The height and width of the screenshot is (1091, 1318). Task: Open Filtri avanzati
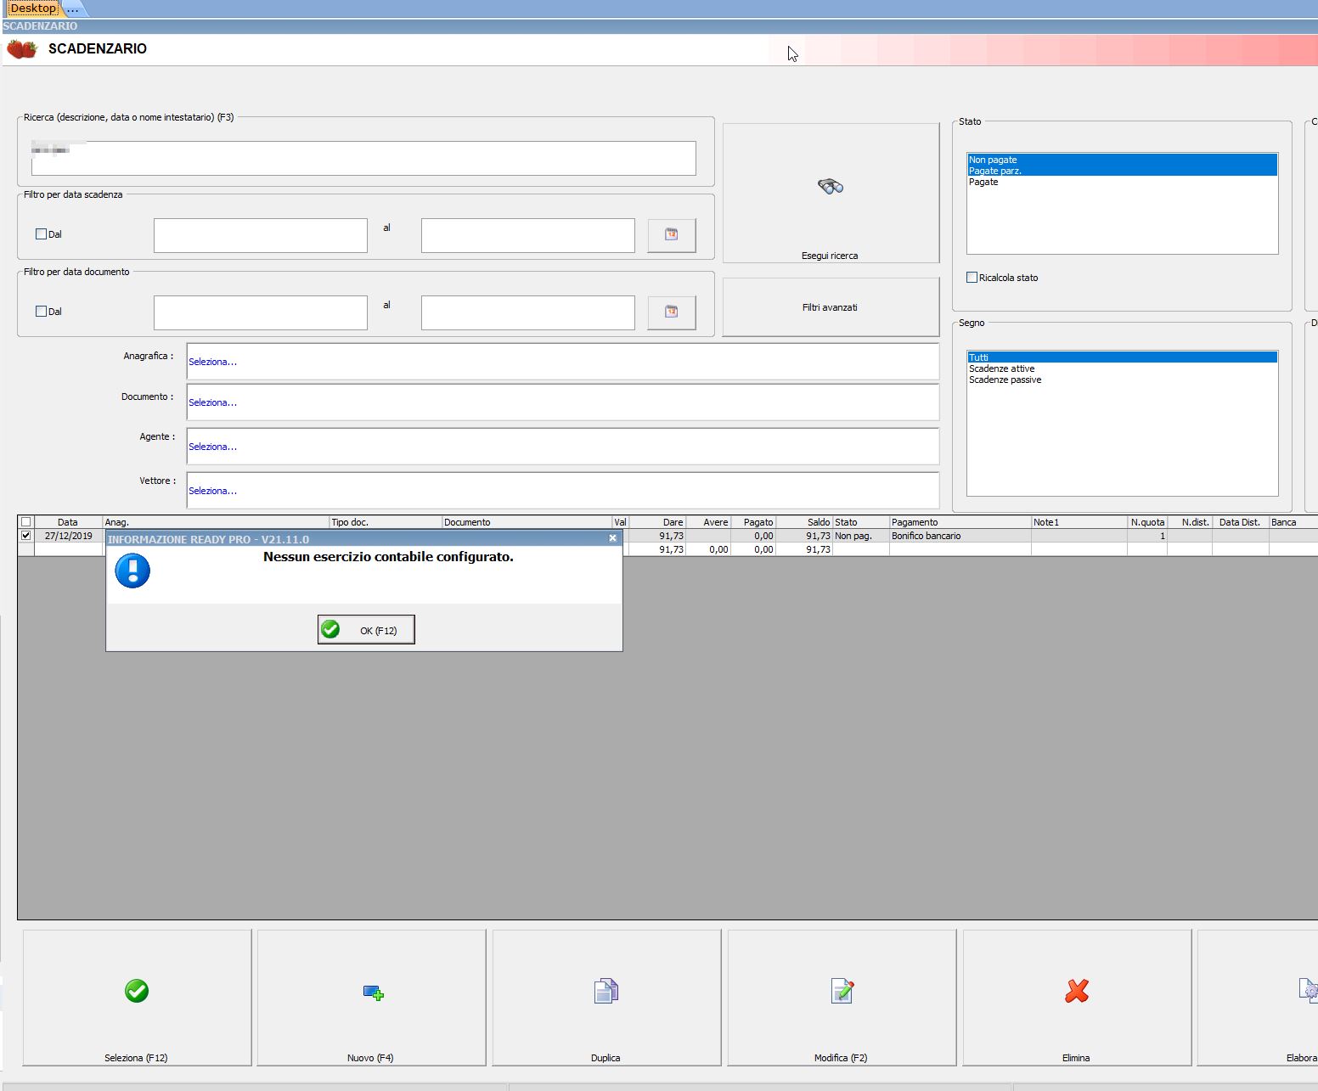[830, 307]
